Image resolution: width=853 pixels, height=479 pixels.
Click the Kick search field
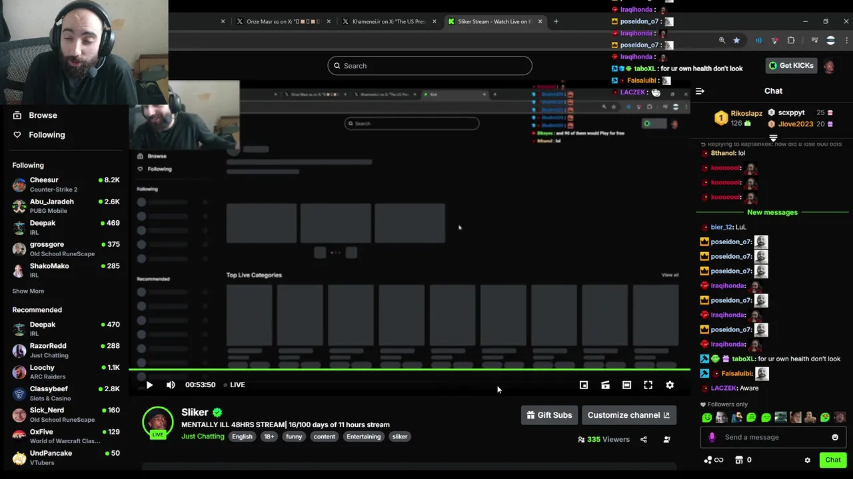pos(430,66)
